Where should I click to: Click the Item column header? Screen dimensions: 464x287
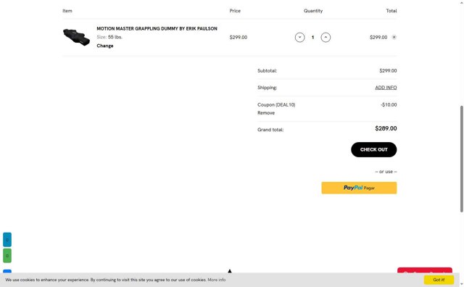pyautogui.click(x=67, y=11)
